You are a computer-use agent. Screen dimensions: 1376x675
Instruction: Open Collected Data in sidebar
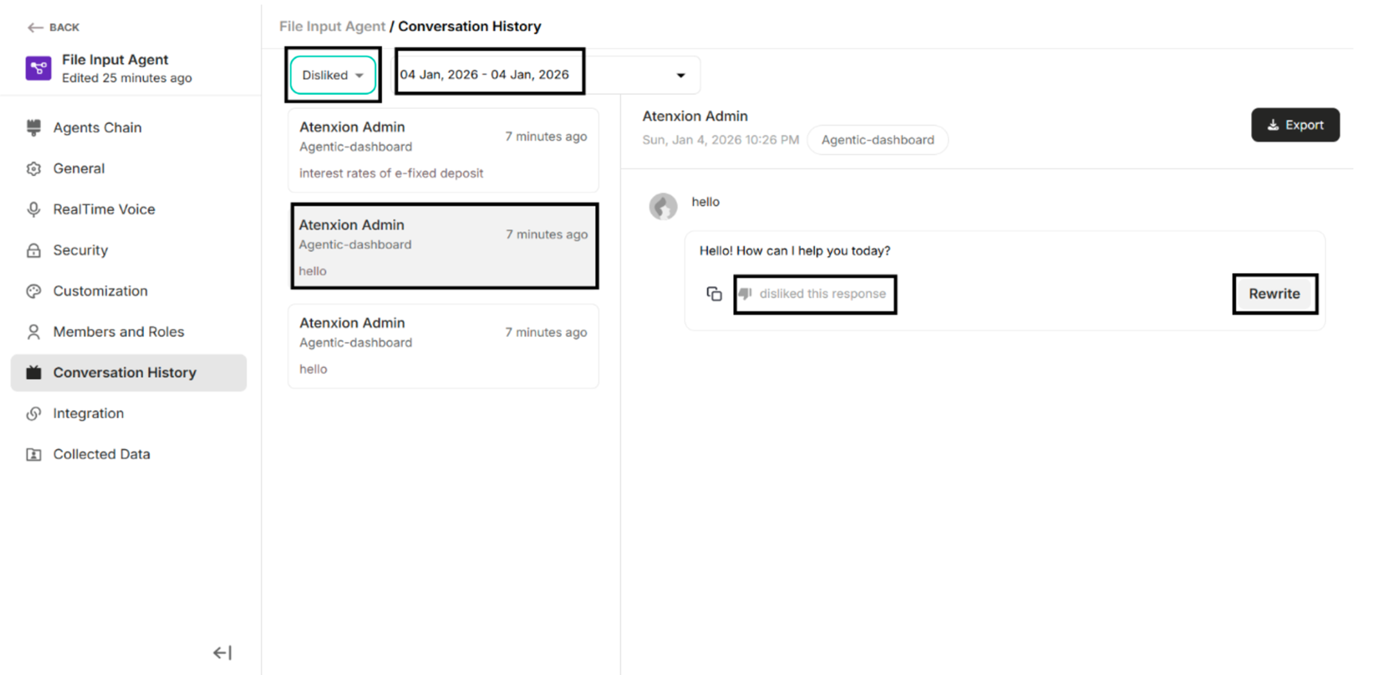click(x=102, y=454)
